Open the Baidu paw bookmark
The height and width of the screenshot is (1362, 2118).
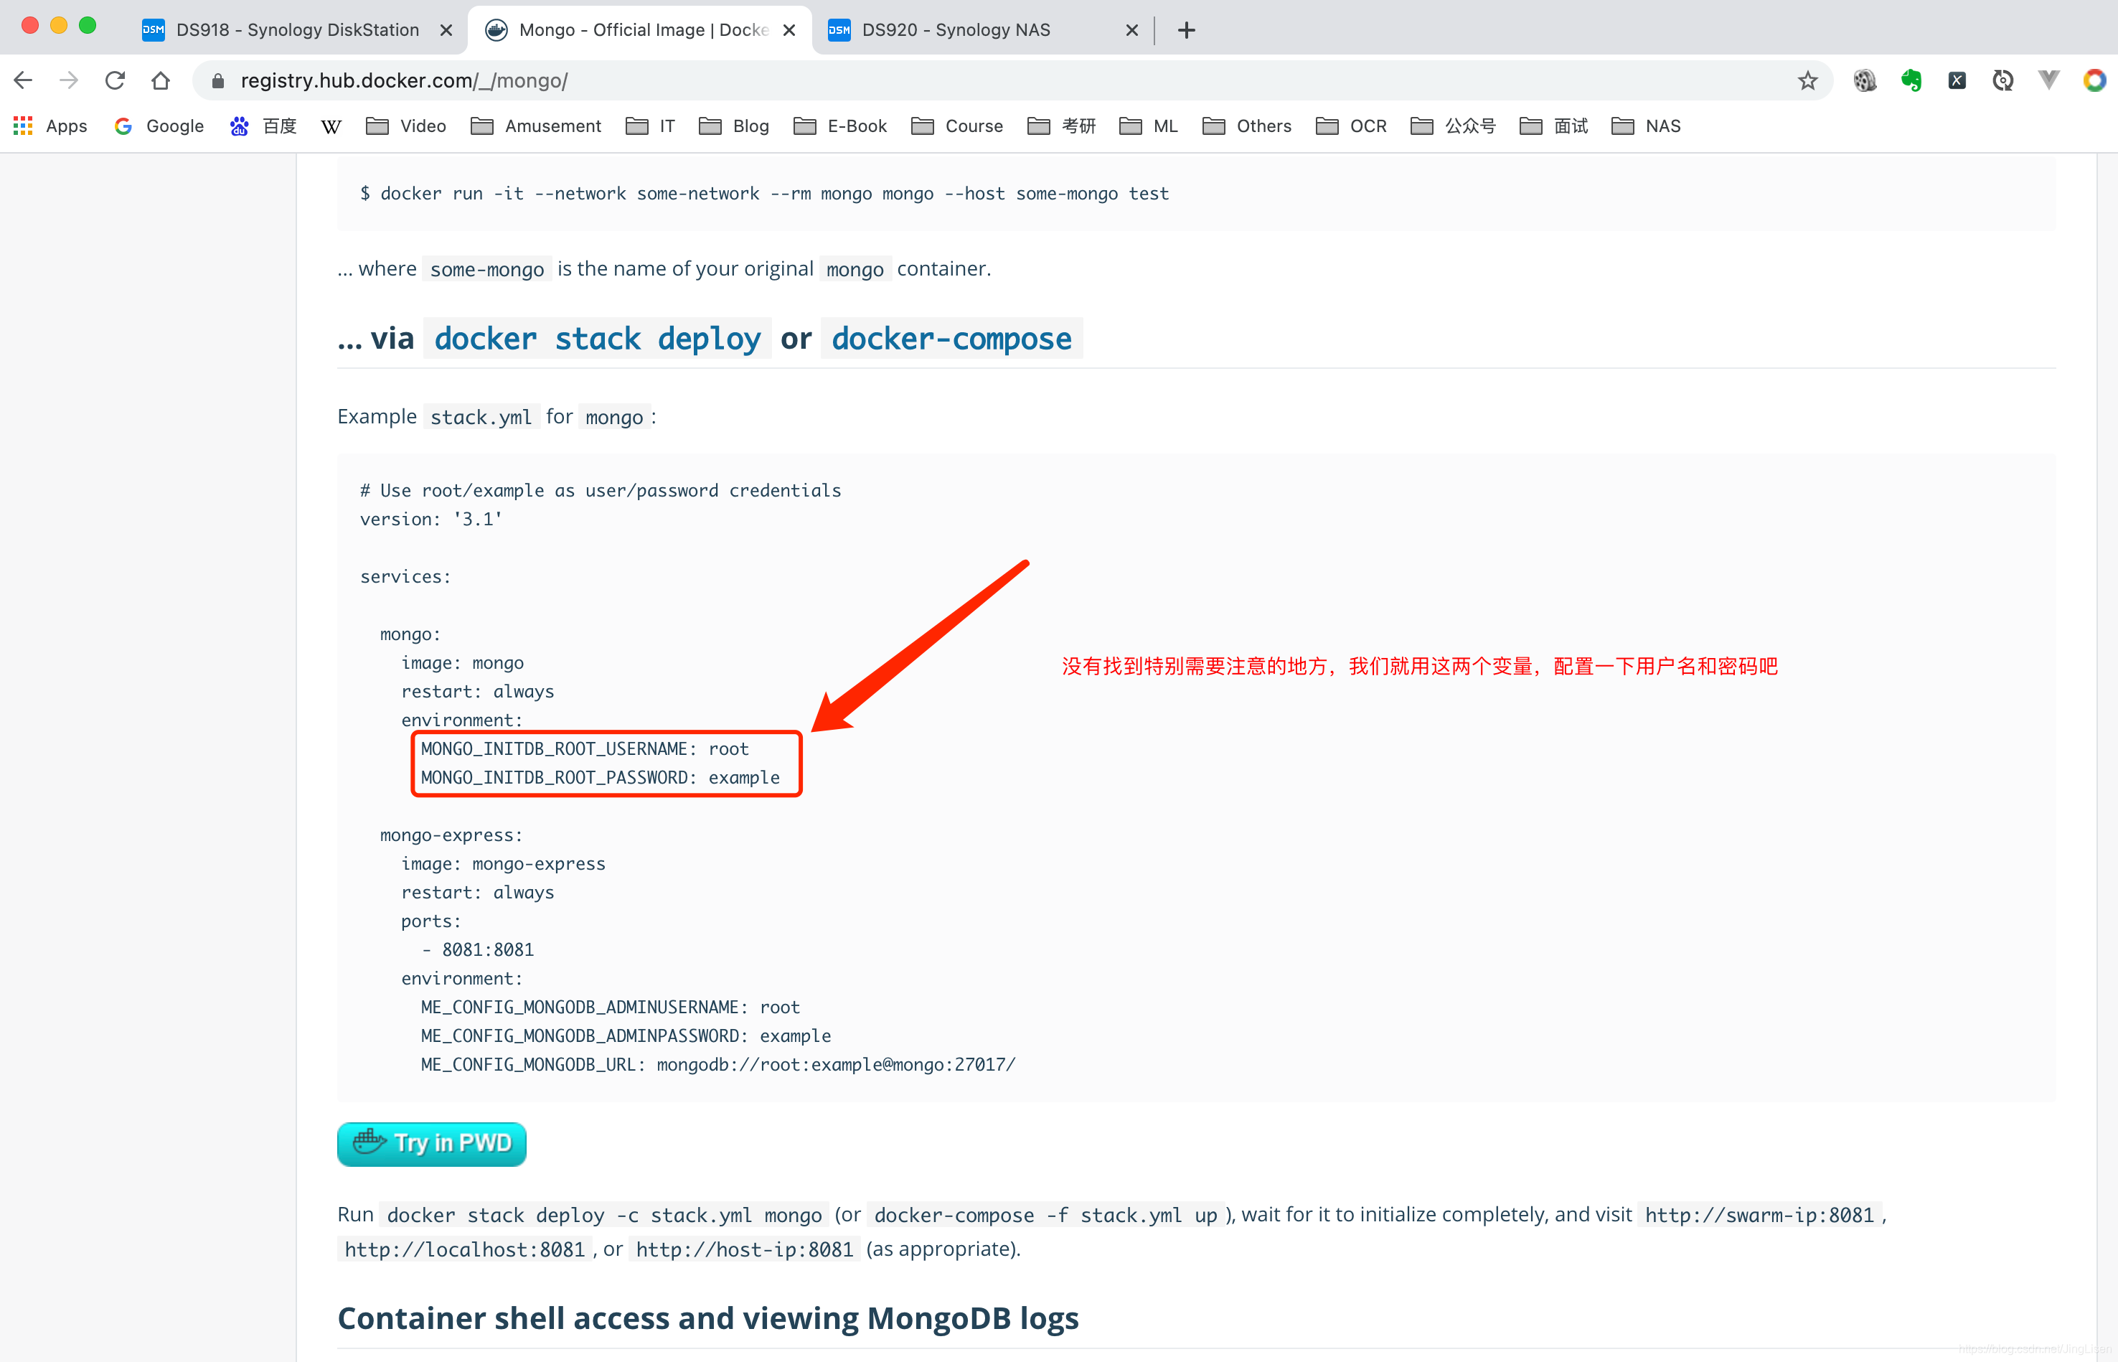263,126
